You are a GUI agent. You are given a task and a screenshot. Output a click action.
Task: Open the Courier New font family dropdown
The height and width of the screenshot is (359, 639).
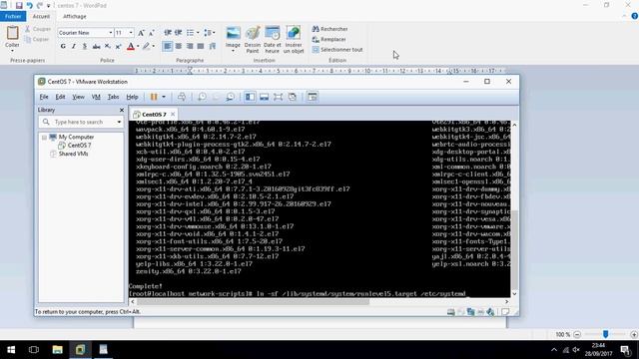click(111, 32)
